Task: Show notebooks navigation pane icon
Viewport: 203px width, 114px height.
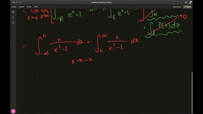Action: click(x=13, y=12)
